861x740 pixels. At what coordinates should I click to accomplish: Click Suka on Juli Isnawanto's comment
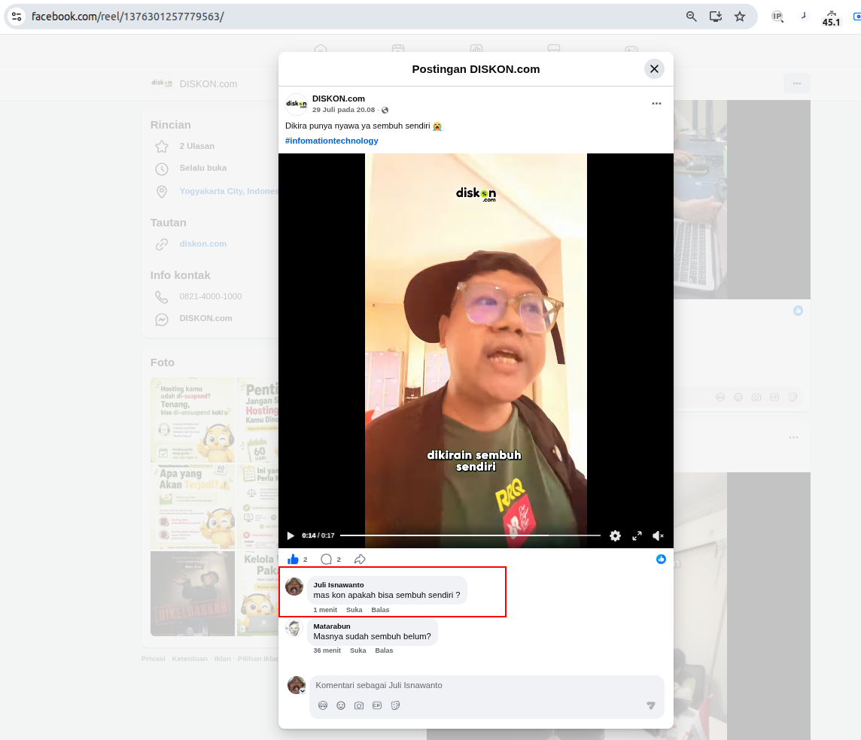(354, 610)
